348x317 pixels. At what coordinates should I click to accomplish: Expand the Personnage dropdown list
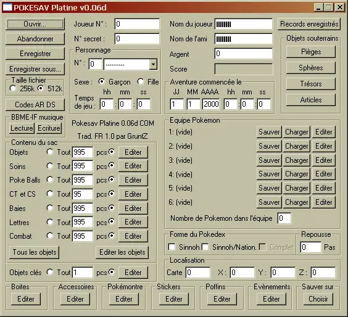153,65
